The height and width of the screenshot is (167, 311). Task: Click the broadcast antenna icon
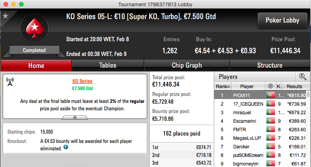click(x=10, y=82)
